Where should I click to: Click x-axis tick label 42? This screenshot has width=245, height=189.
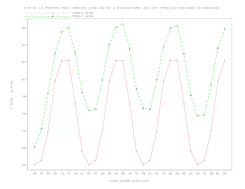130,174
